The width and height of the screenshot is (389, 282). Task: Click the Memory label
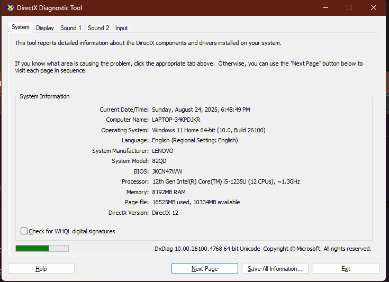coord(138,192)
